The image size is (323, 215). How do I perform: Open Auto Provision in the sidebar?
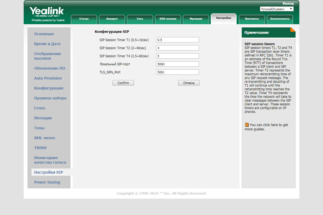[x=48, y=78]
